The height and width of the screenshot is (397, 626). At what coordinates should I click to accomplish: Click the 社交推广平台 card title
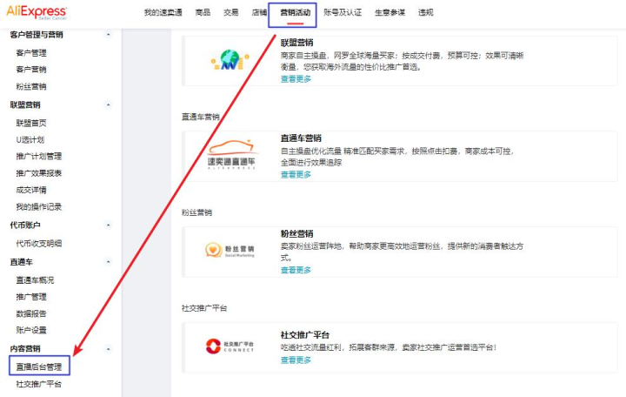pos(305,335)
